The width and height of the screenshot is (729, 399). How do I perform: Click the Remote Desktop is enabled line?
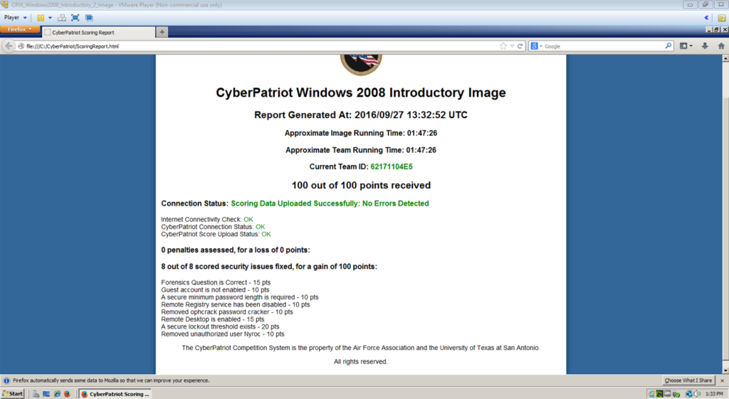click(x=212, y=319)
